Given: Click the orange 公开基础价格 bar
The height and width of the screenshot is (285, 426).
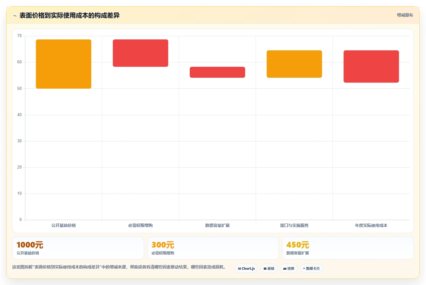Looking at the screenshot, I should tap(64, 64).
